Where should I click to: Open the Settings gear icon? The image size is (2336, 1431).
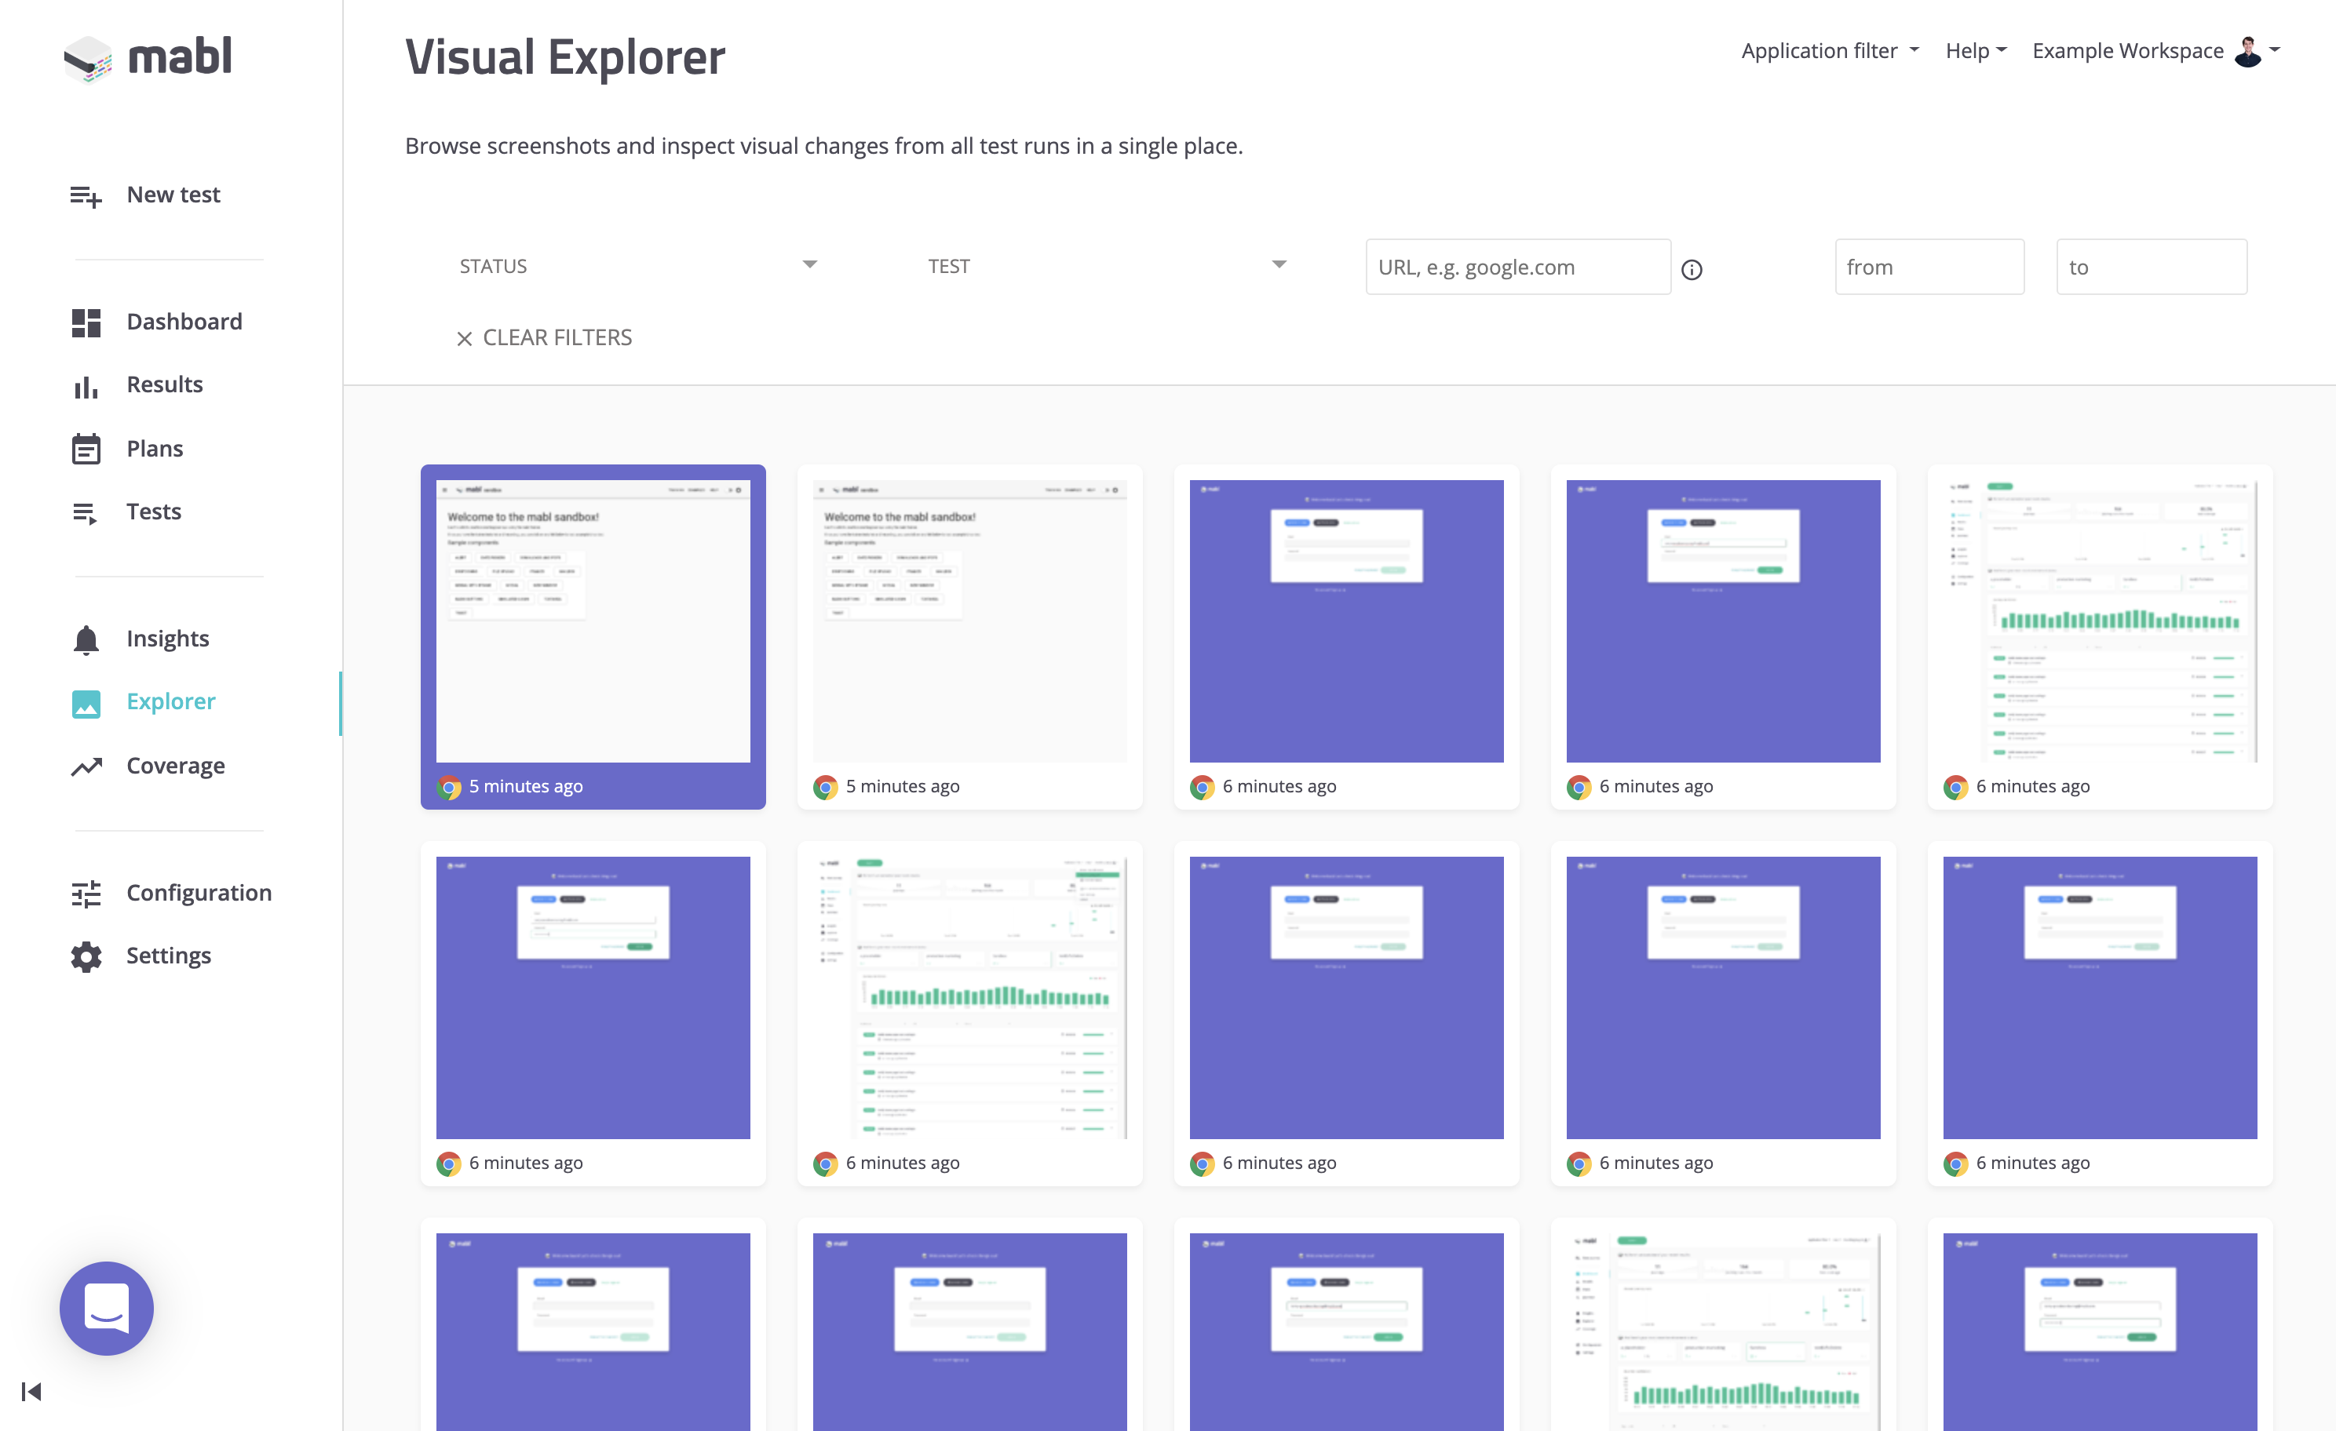pos(86,956)
